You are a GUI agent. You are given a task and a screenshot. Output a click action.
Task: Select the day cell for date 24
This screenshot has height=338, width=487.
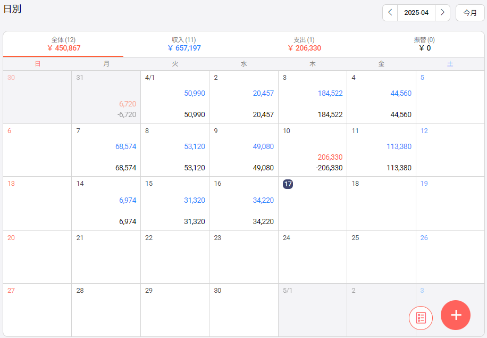313,257
